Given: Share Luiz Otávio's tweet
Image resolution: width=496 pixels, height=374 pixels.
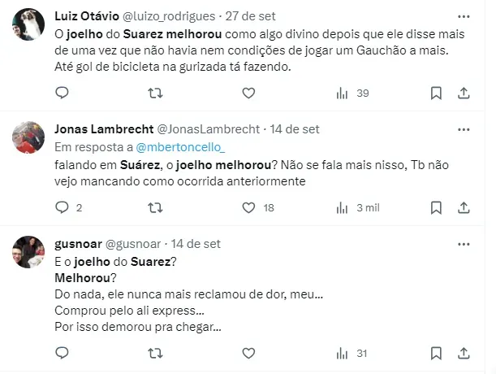Looking at the screenshot, I should (464, 93).
